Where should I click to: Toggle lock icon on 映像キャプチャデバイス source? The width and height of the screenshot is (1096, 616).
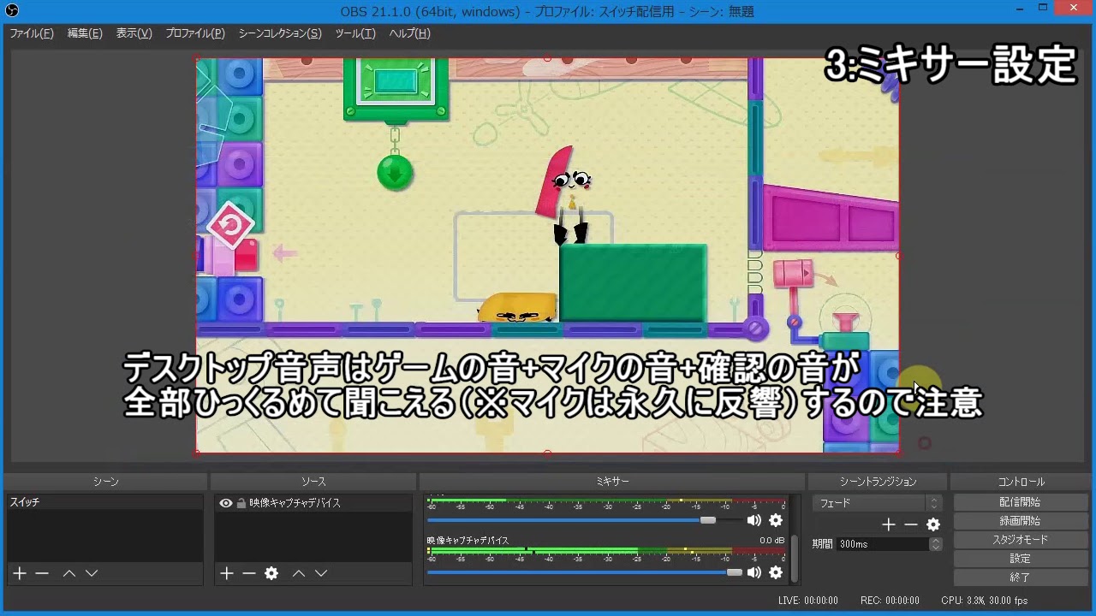coord(241,503)
